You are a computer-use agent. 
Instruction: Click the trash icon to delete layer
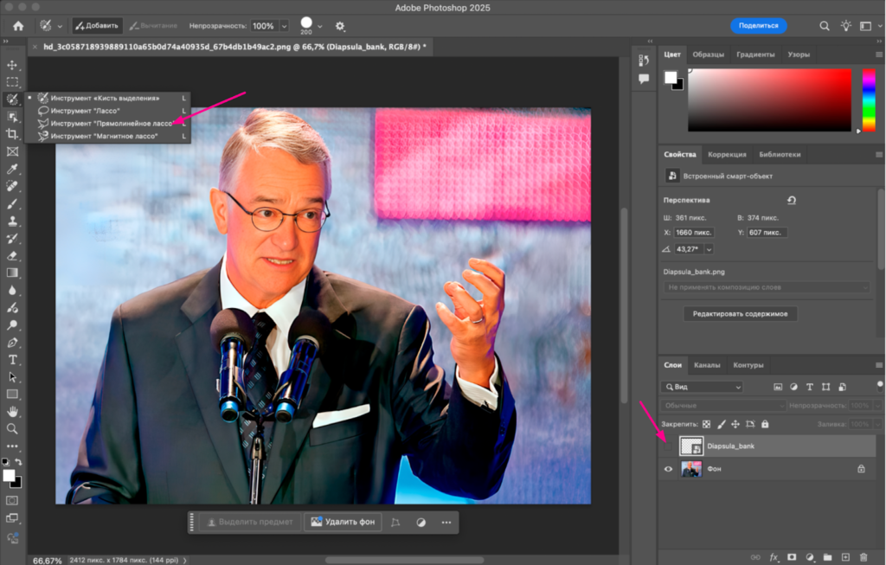(x=863, y=557)
